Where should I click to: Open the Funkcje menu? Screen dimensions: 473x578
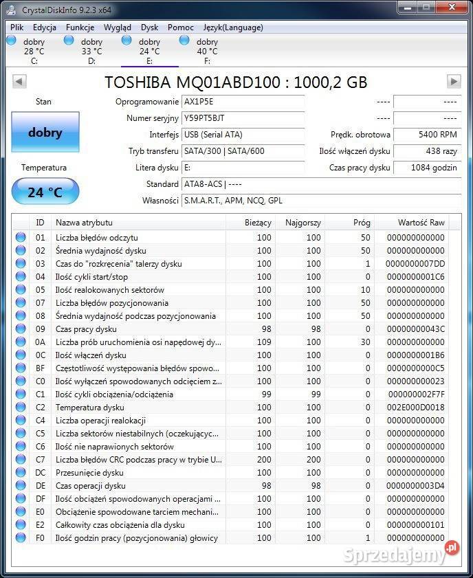pos(80,27)
